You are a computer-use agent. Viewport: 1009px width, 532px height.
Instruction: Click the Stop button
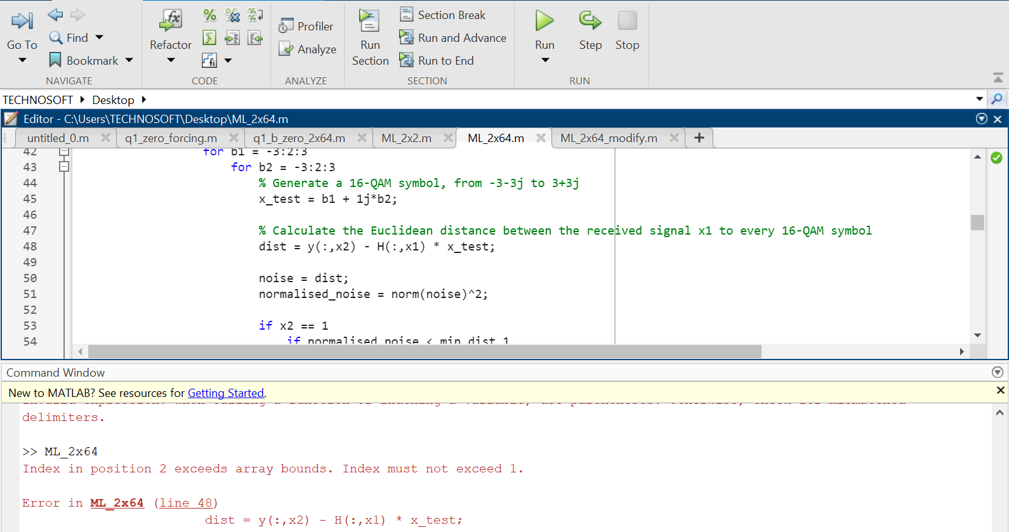coord(627,29)
